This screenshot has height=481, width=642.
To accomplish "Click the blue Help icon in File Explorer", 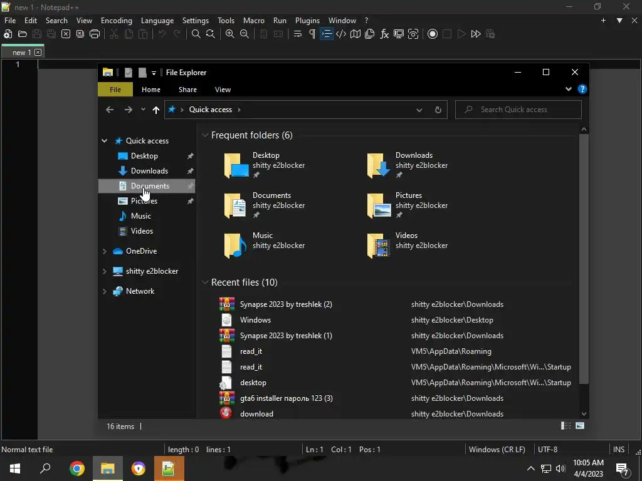I will click(x=582, y=89).
